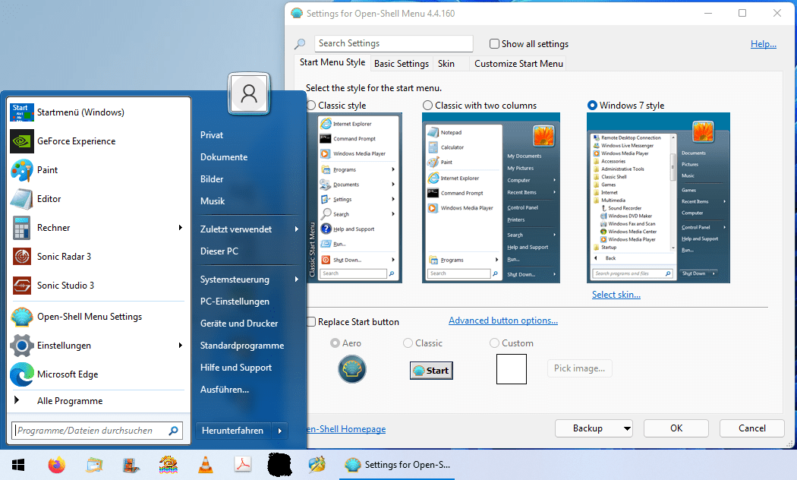Click the magnifier icon beside Search Settings
The height and width of the screenshot is (480, 797).
pos(300,44)
